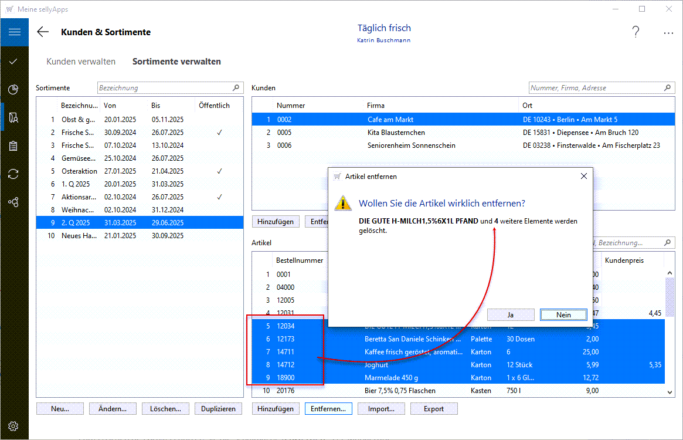The image size is (683, 440).
Task: Toggle Öffentlich checkmark for Aktionsar... row
Action: [x=219, y=197]
